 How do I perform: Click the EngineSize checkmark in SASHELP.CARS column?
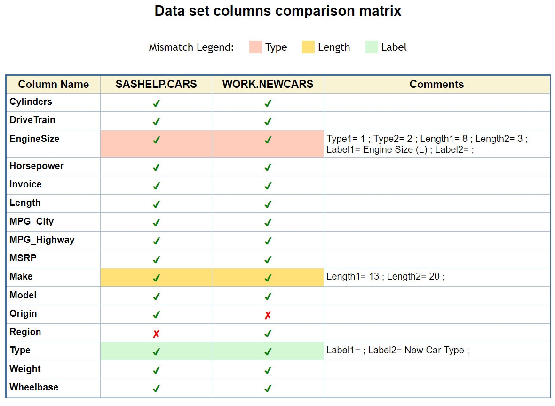tap(156, 140)
